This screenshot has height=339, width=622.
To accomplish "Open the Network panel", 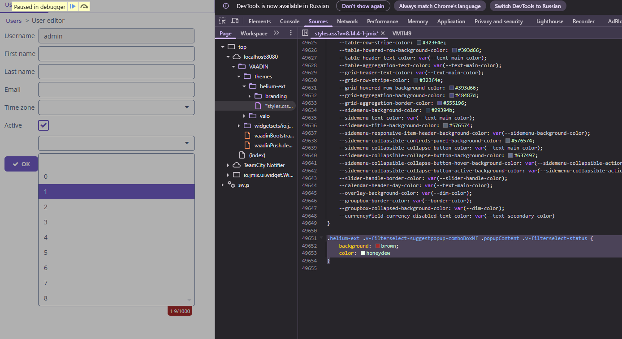I will point(347,21).
